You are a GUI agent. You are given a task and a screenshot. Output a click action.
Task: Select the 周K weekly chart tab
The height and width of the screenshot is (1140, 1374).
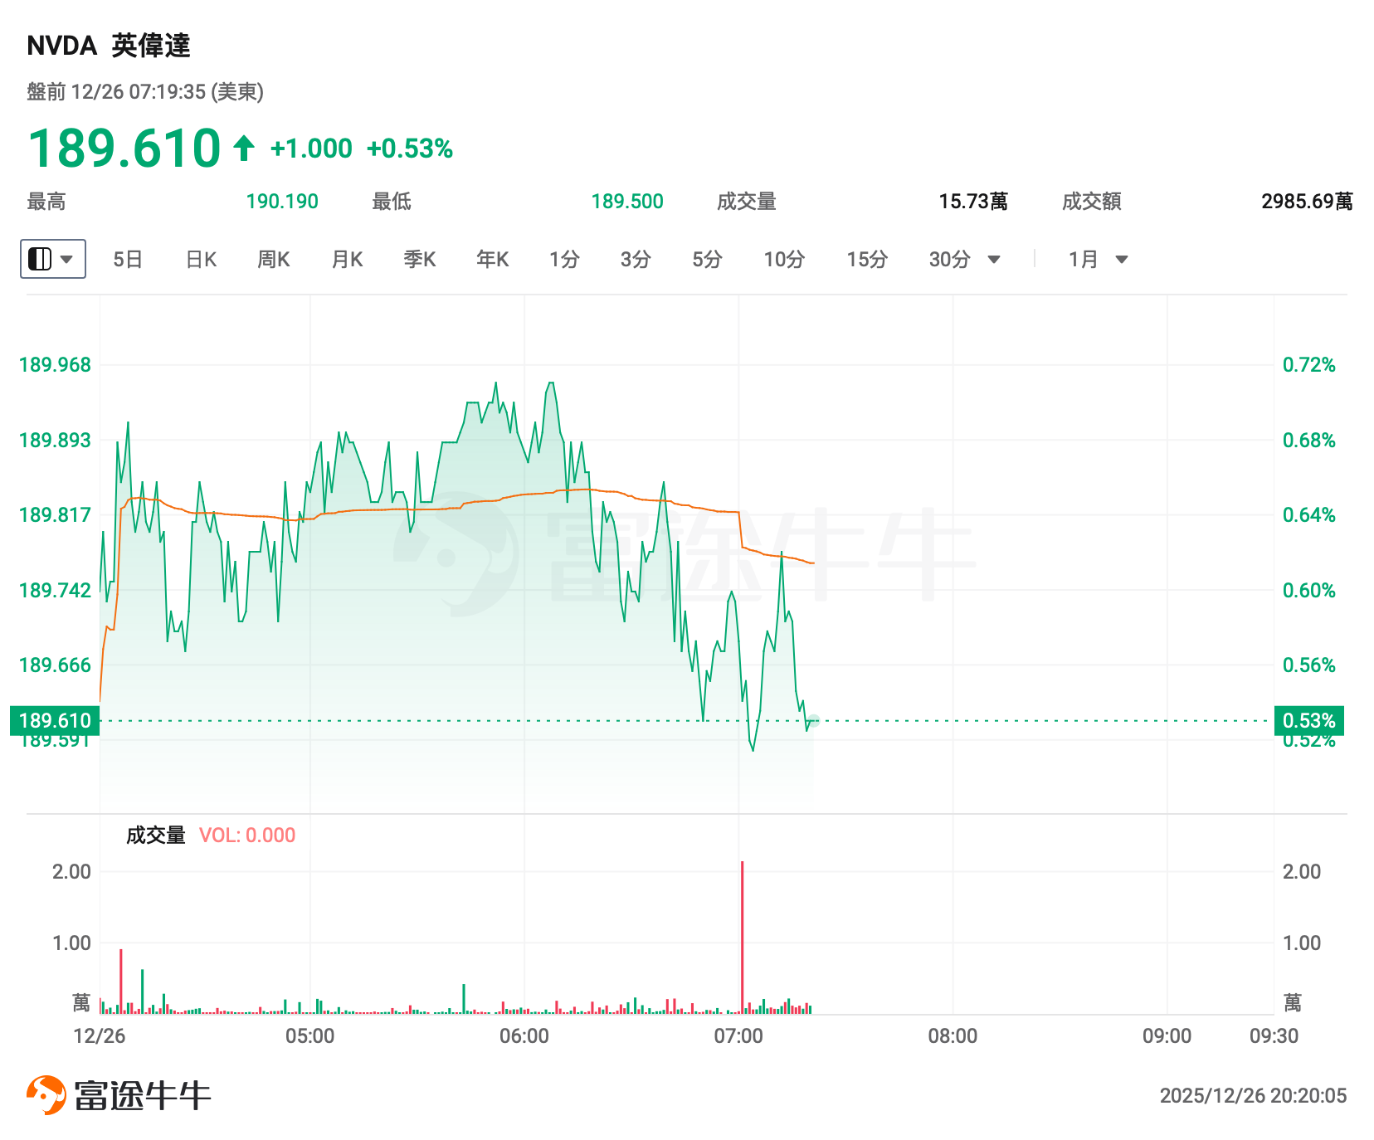click(x=274, y=260)
